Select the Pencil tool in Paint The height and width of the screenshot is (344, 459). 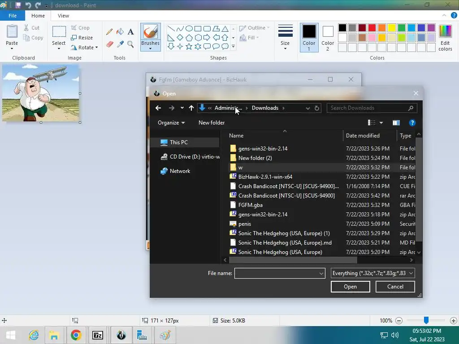pos(109,32)
